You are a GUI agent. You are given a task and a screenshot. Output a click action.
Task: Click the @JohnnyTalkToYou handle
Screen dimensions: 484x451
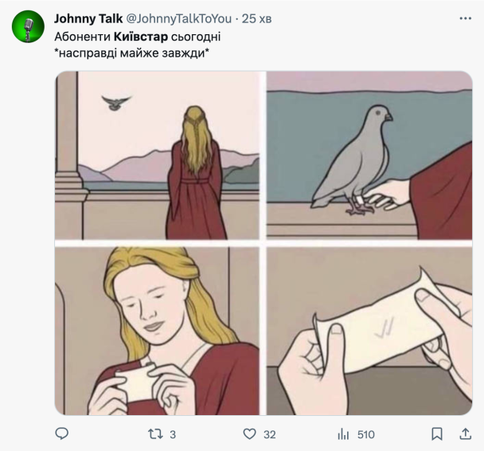[178, 18]
